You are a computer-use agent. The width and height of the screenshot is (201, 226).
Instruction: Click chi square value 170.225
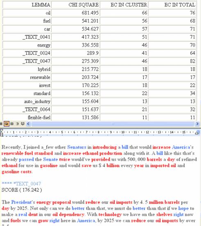(x=90, y=86)
